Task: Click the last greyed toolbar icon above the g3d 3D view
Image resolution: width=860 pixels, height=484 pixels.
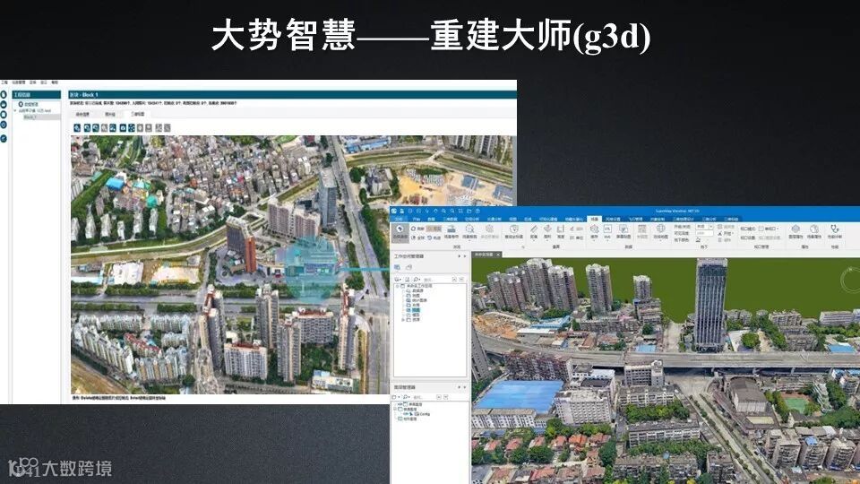Action: pyautogui.click(x=168, y=128)
